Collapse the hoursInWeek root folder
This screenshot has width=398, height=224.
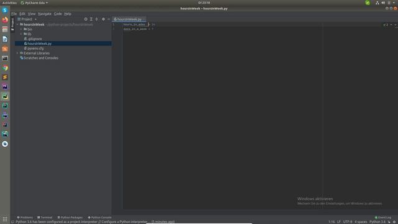(x=17, y=25)
